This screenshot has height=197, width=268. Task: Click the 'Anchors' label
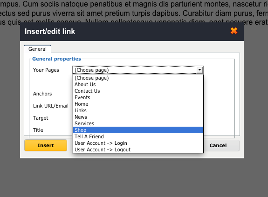click(x=42, y=94)
